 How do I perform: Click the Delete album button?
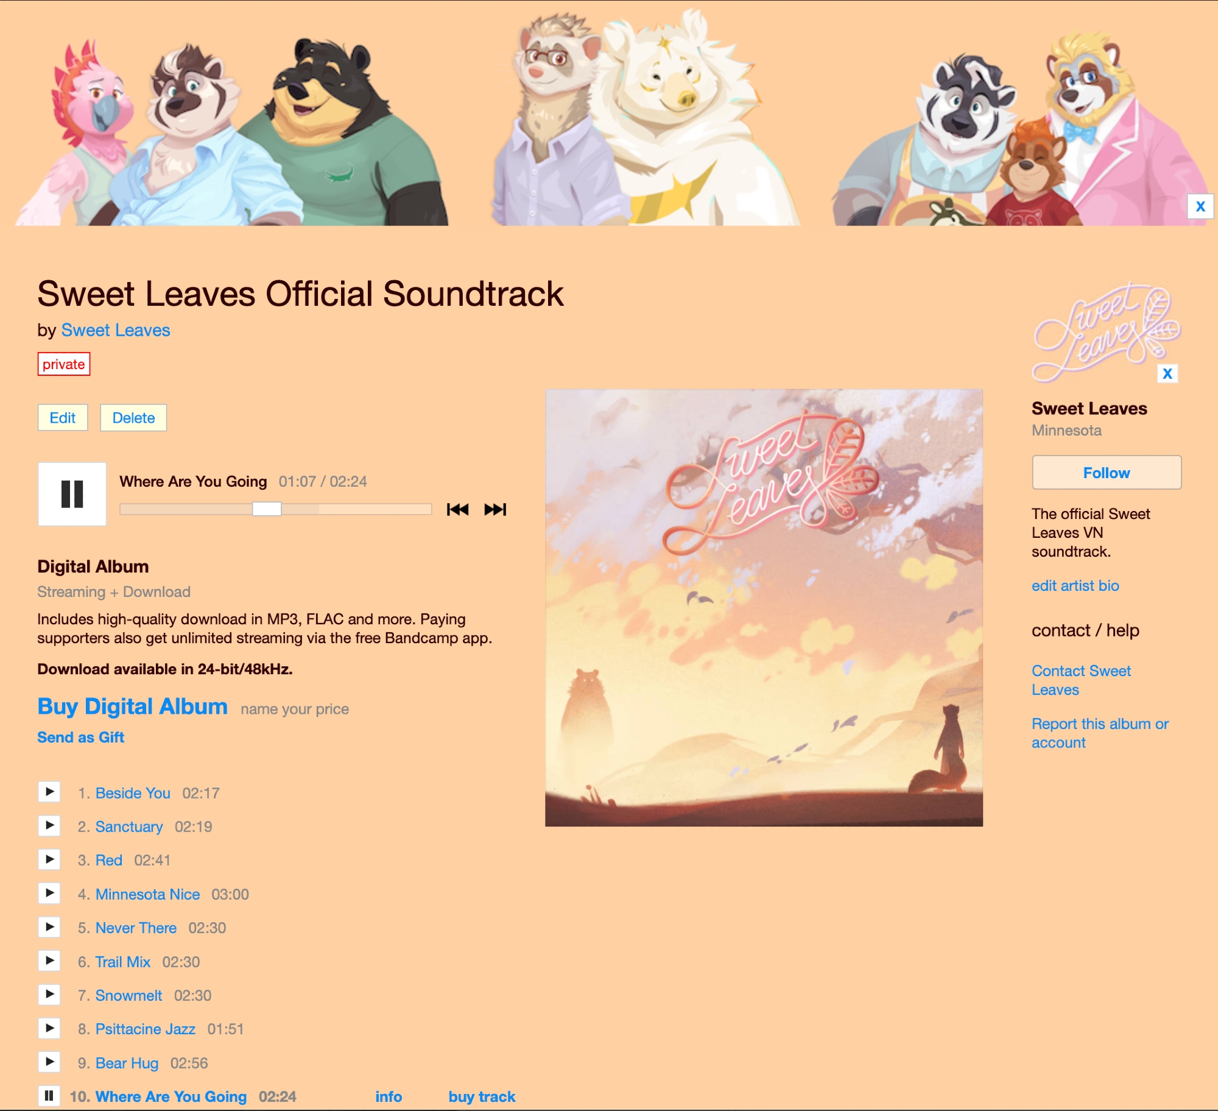pos(133,418)
